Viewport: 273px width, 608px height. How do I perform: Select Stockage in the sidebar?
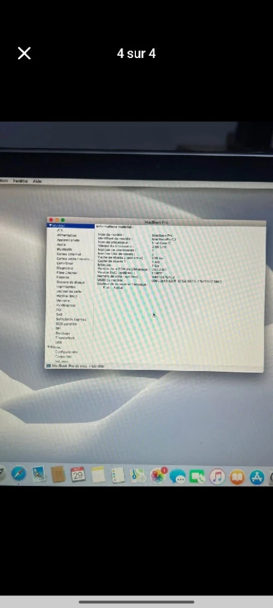[63, 333]
